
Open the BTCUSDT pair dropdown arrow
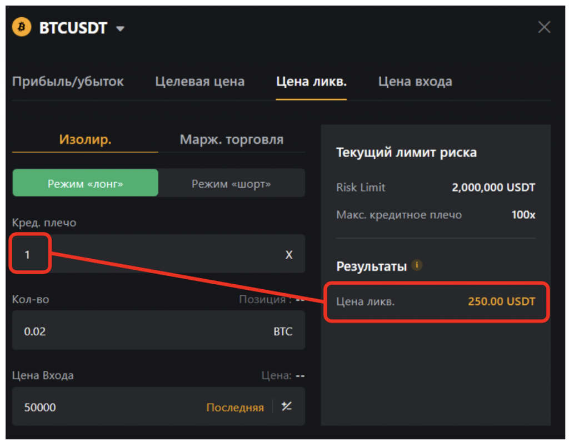(x=120, y=29)
